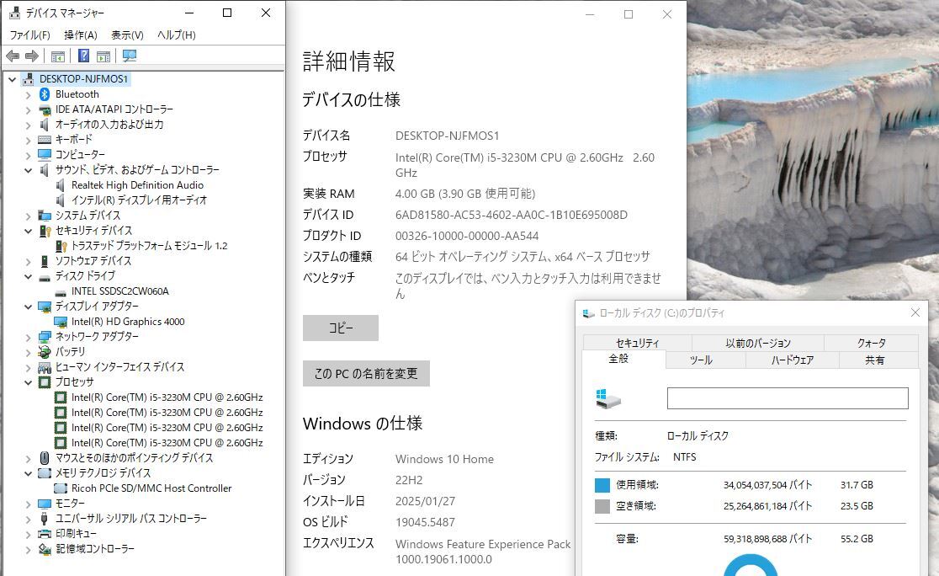Open the ヘルプ(H) menu
This screenshot has width=939, height=576.
pyautogui.click(x=176, y=35)
